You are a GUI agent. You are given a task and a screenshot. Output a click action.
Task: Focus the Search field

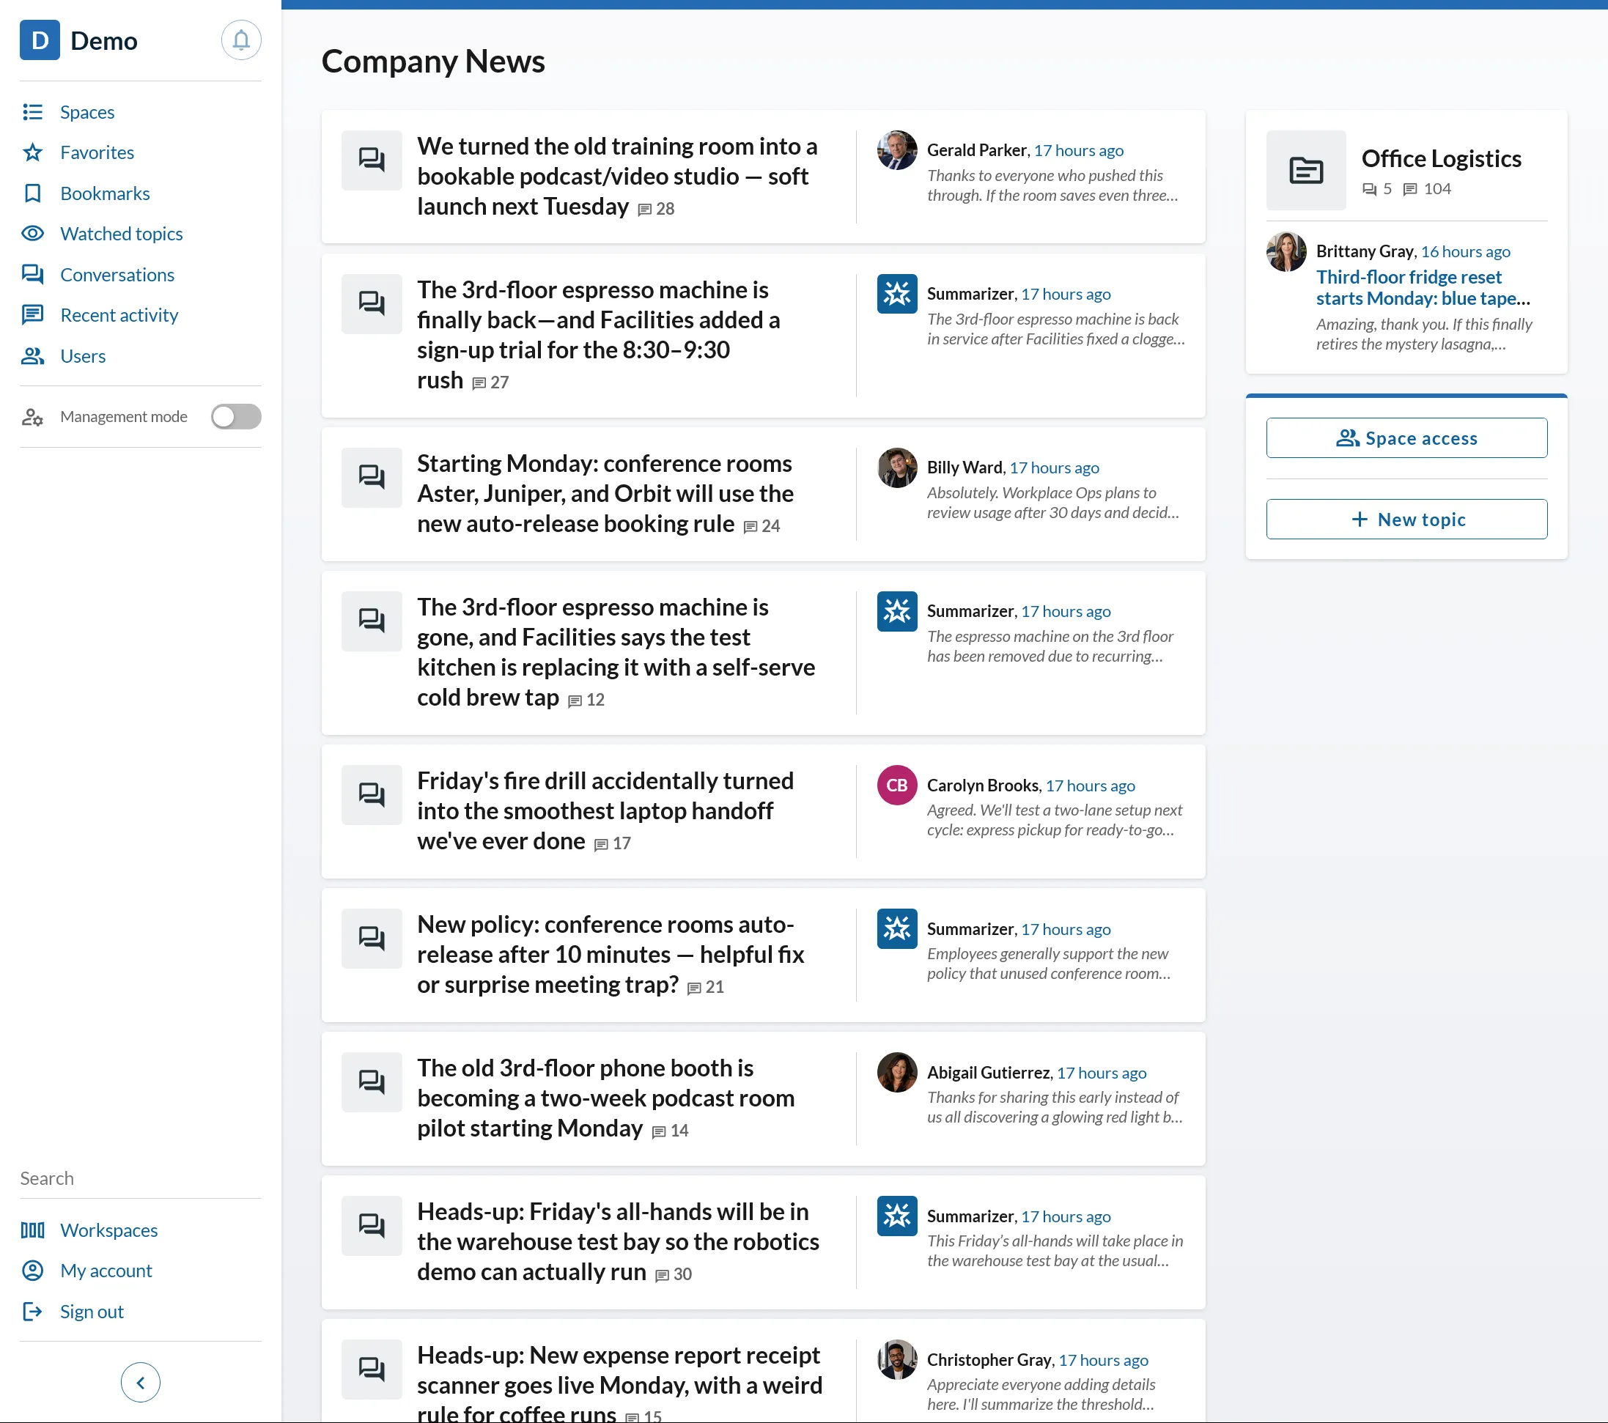click(x=141, y=1178)
